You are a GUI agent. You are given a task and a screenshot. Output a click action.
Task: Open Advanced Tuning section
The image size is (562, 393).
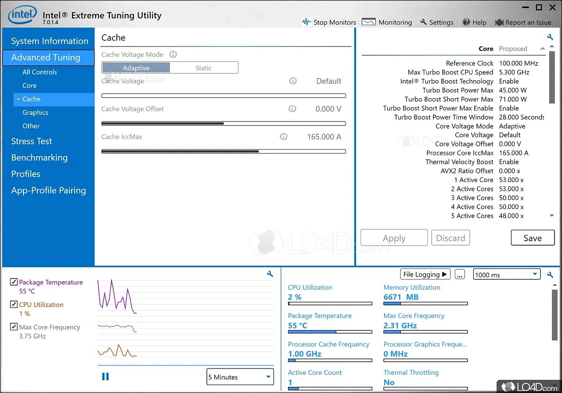pos(48,57)
